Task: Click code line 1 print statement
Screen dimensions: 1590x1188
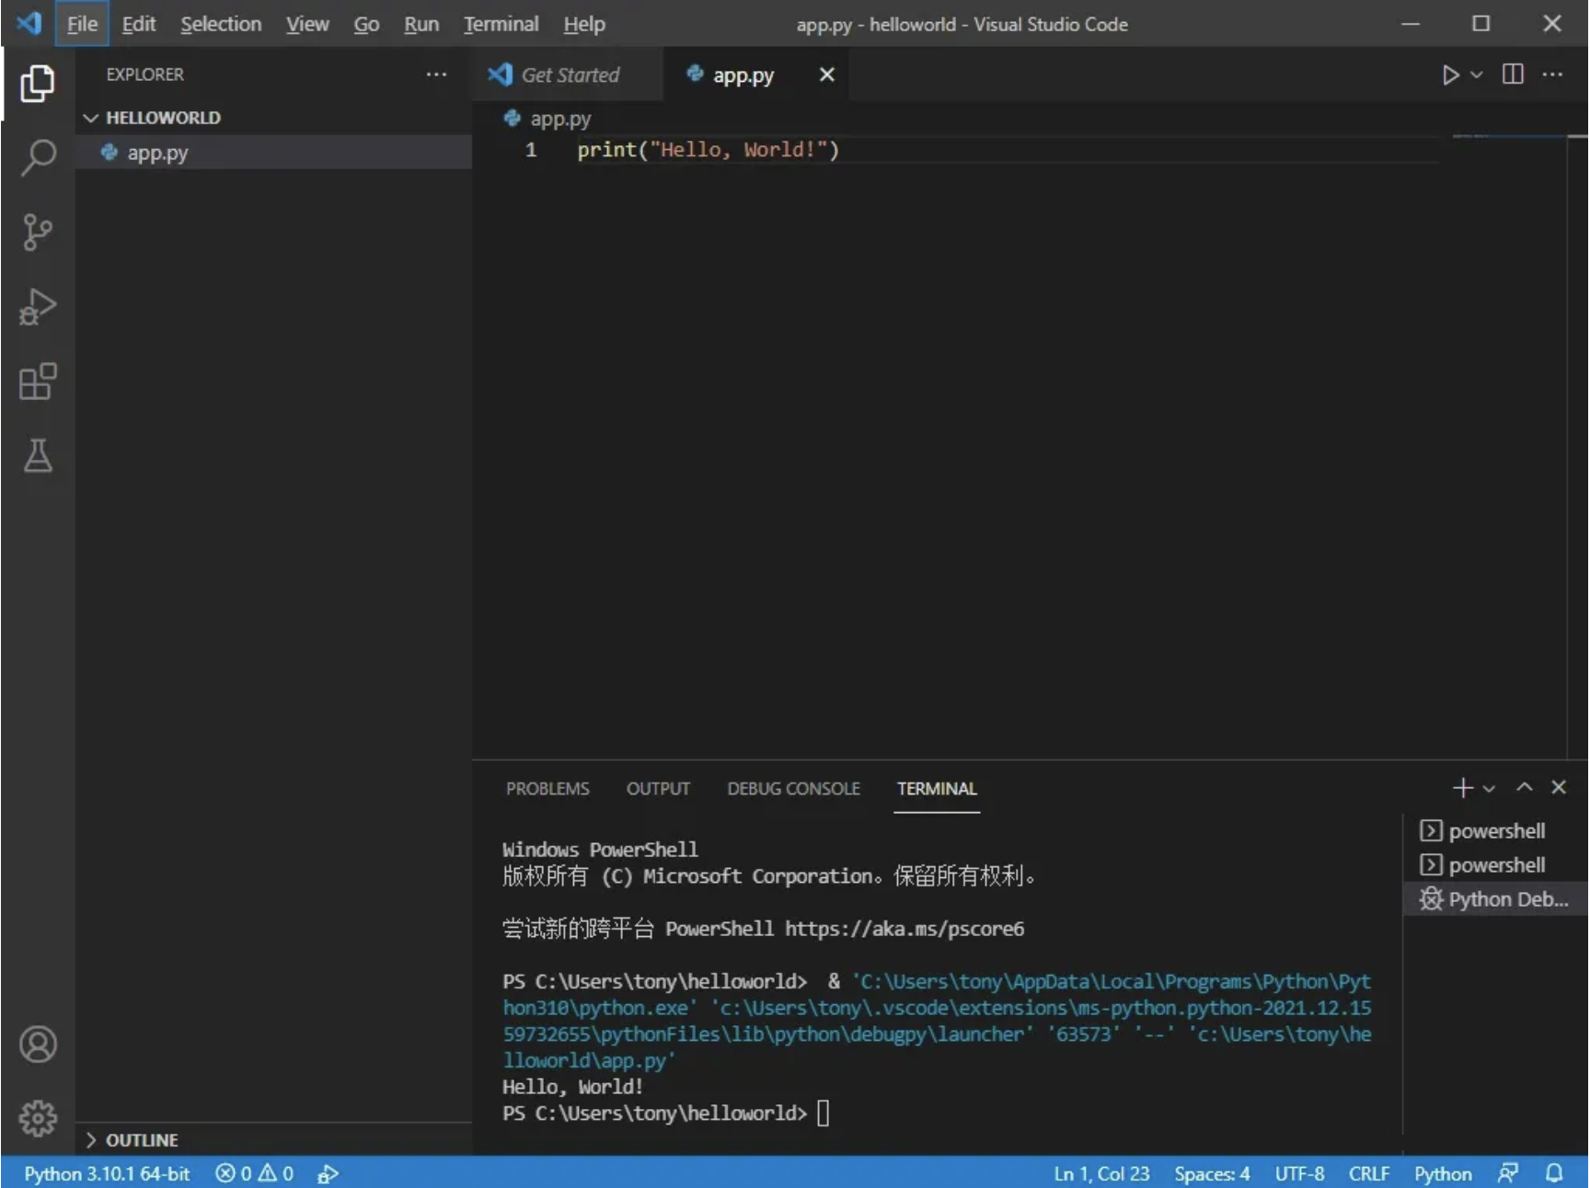Action: pos(708,150)
